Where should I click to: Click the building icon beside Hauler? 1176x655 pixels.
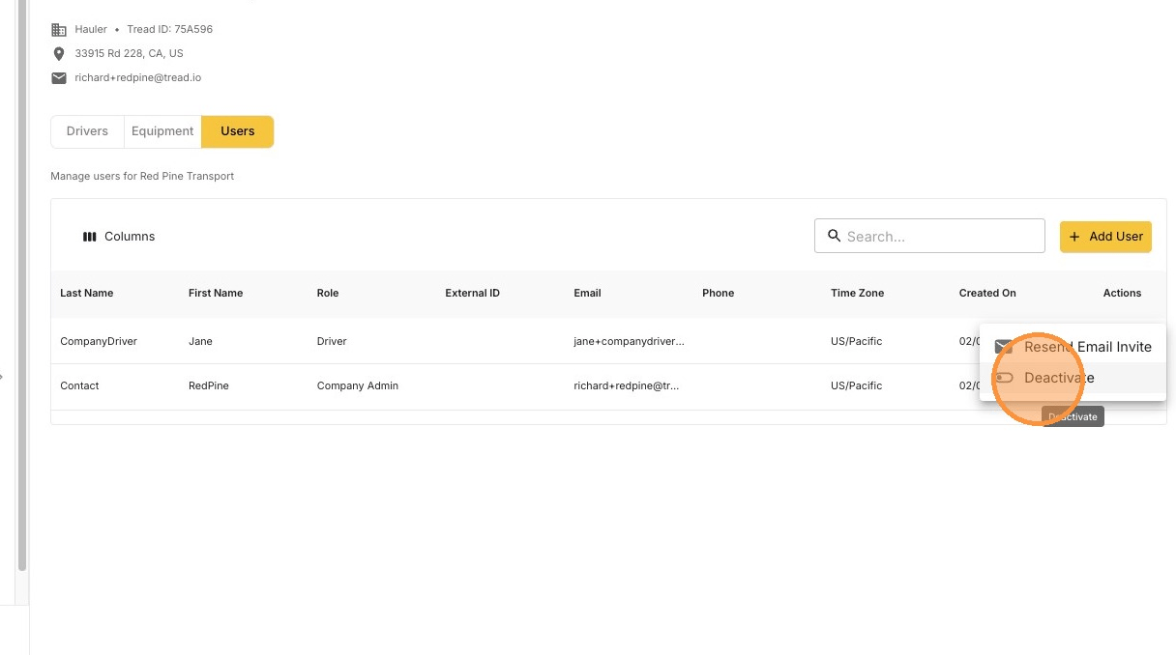(x=59, y=30)
